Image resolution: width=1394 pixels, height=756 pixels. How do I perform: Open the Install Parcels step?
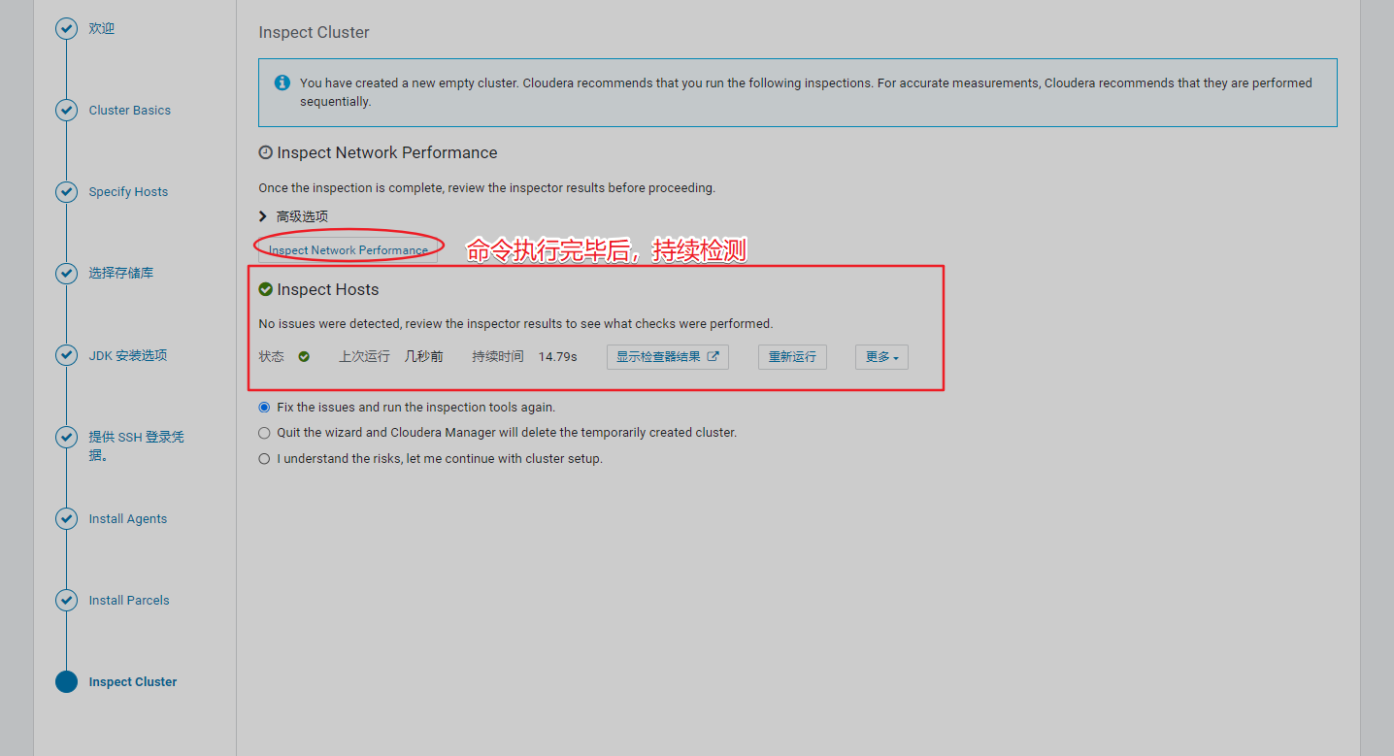pyautogui.click(x=129, y=601)
